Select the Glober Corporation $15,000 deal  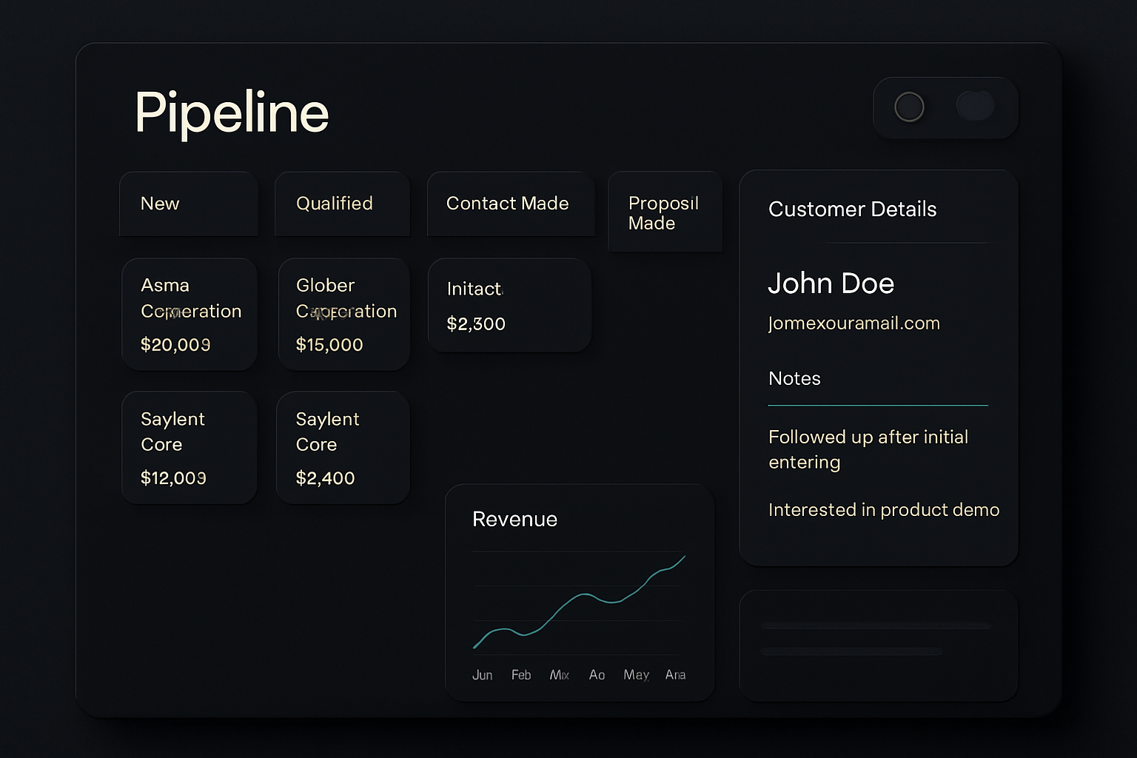pyautogui.click(x=343, y=314)
